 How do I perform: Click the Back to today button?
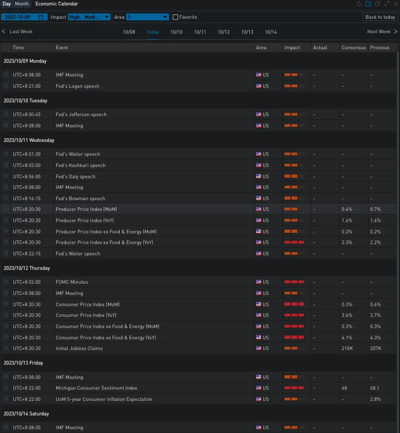(x=380, y=17)
